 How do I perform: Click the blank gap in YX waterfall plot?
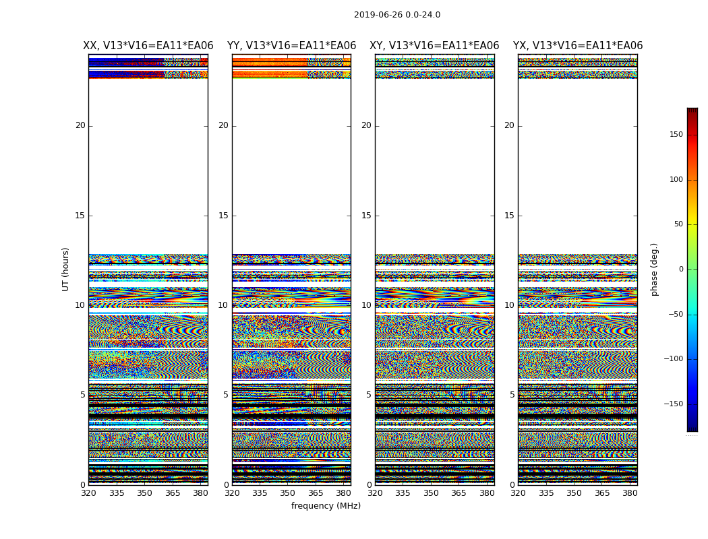pyautogui.click(x=577, y=168)
